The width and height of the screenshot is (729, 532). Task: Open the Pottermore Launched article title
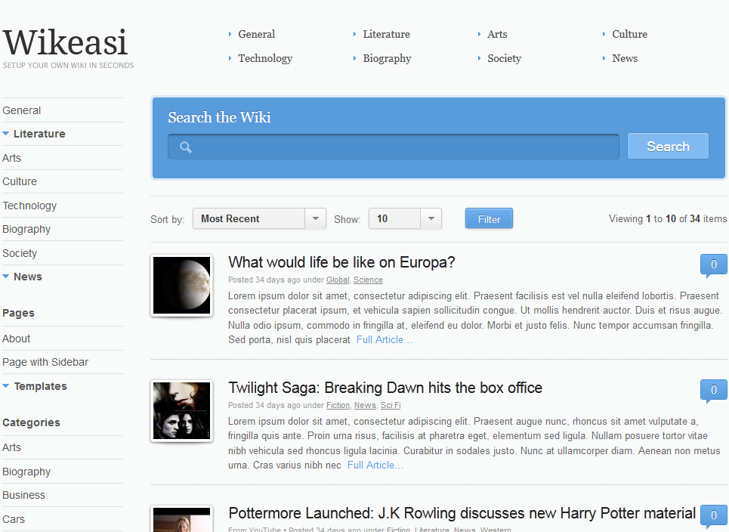(x=462, y=513)
